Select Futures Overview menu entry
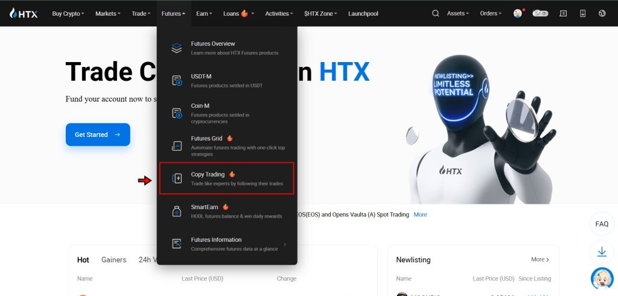Screen dimensions: 618x296 (227, 48)
